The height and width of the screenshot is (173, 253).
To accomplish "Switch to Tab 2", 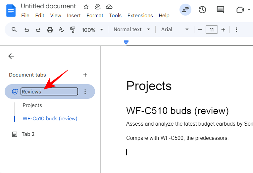I will [x=28, y=134].
